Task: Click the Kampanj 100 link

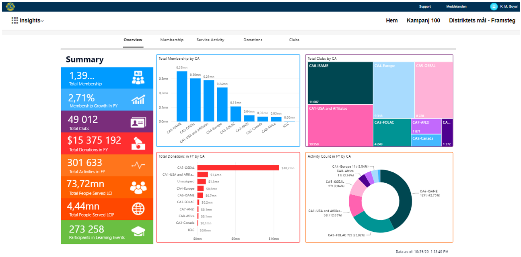Action: point(423,20)
